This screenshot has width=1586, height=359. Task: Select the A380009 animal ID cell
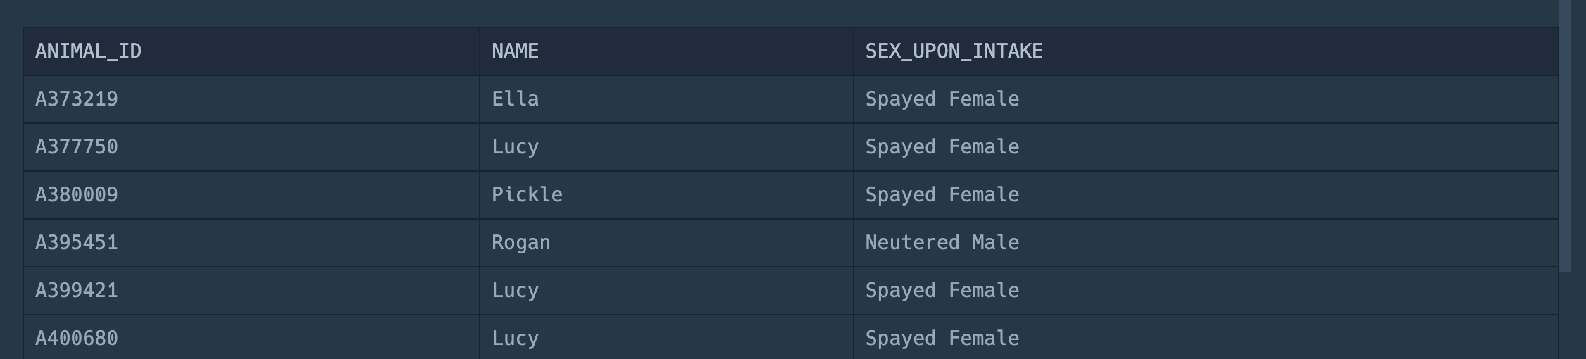pos(251,195)
